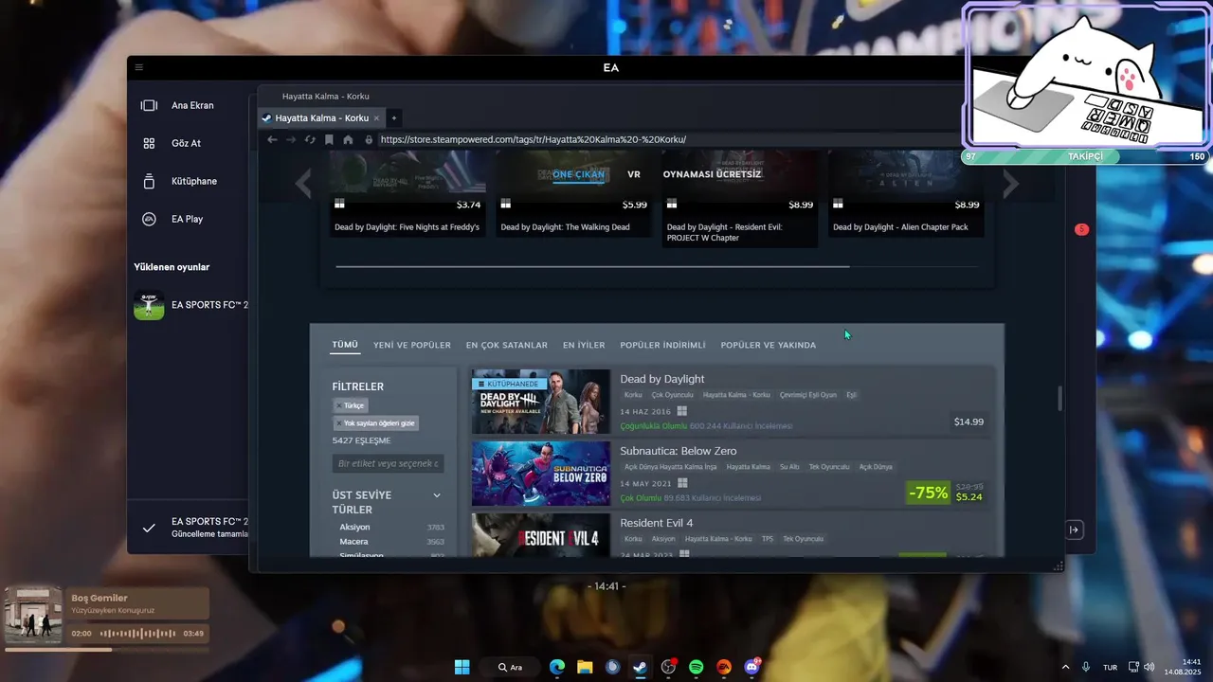
Task: Switch to the YENİ VE POPÜLER tab
Action: [412, 345]
